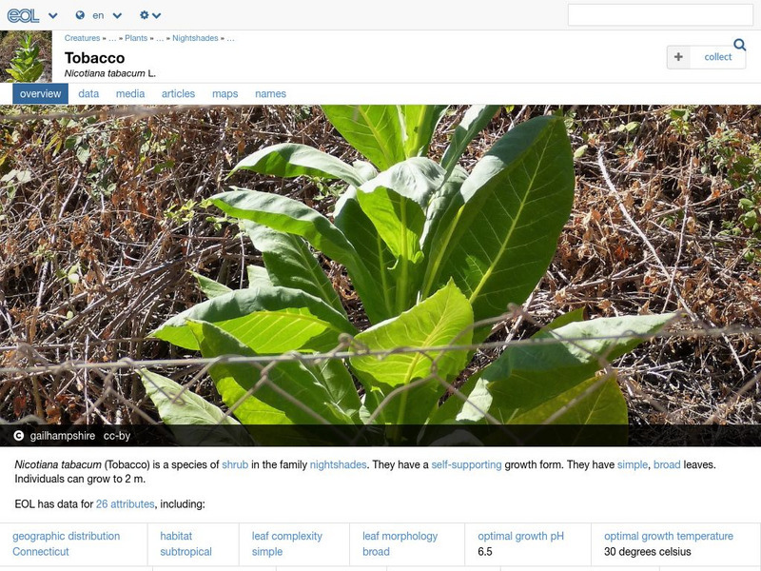
Task: Click the copyright icon near gailhampshire
Action: pyautogui.click(x=18, y=436)
